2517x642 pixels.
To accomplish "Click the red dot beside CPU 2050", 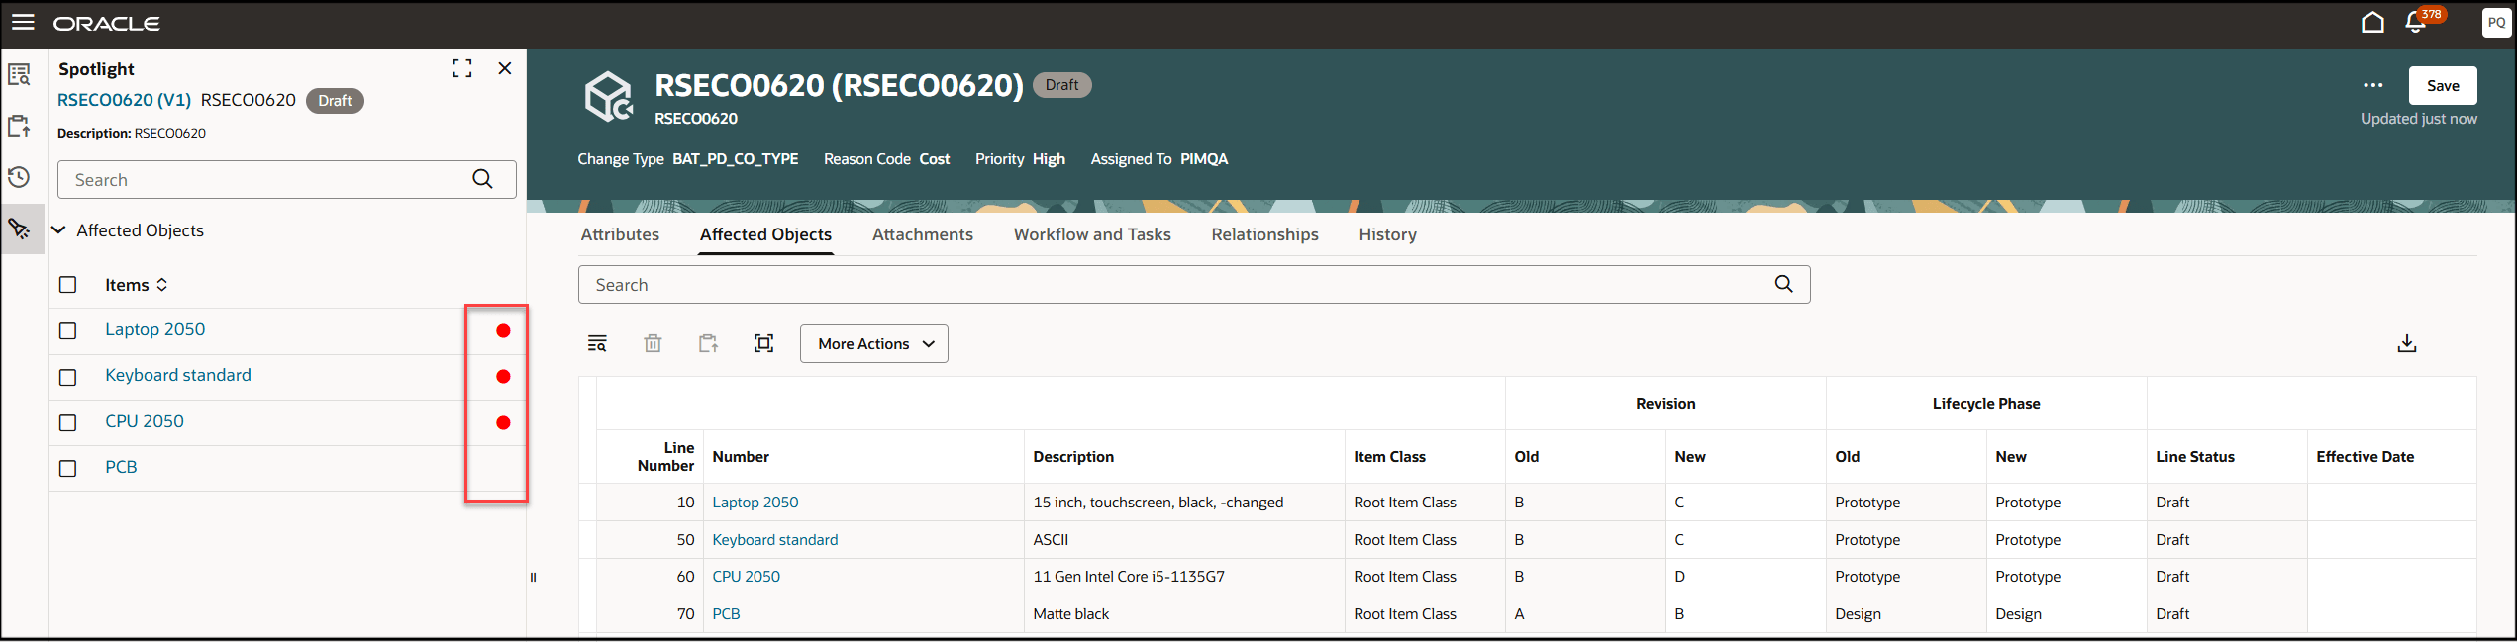I will (503, 422).
